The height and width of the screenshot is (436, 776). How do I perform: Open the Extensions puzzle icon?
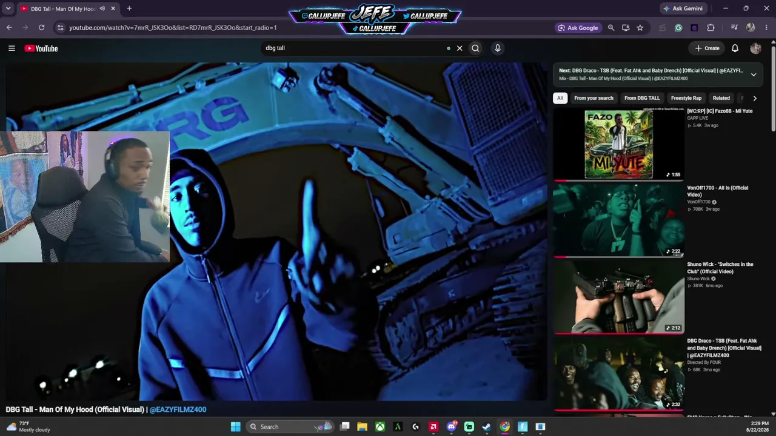point(711,27)
